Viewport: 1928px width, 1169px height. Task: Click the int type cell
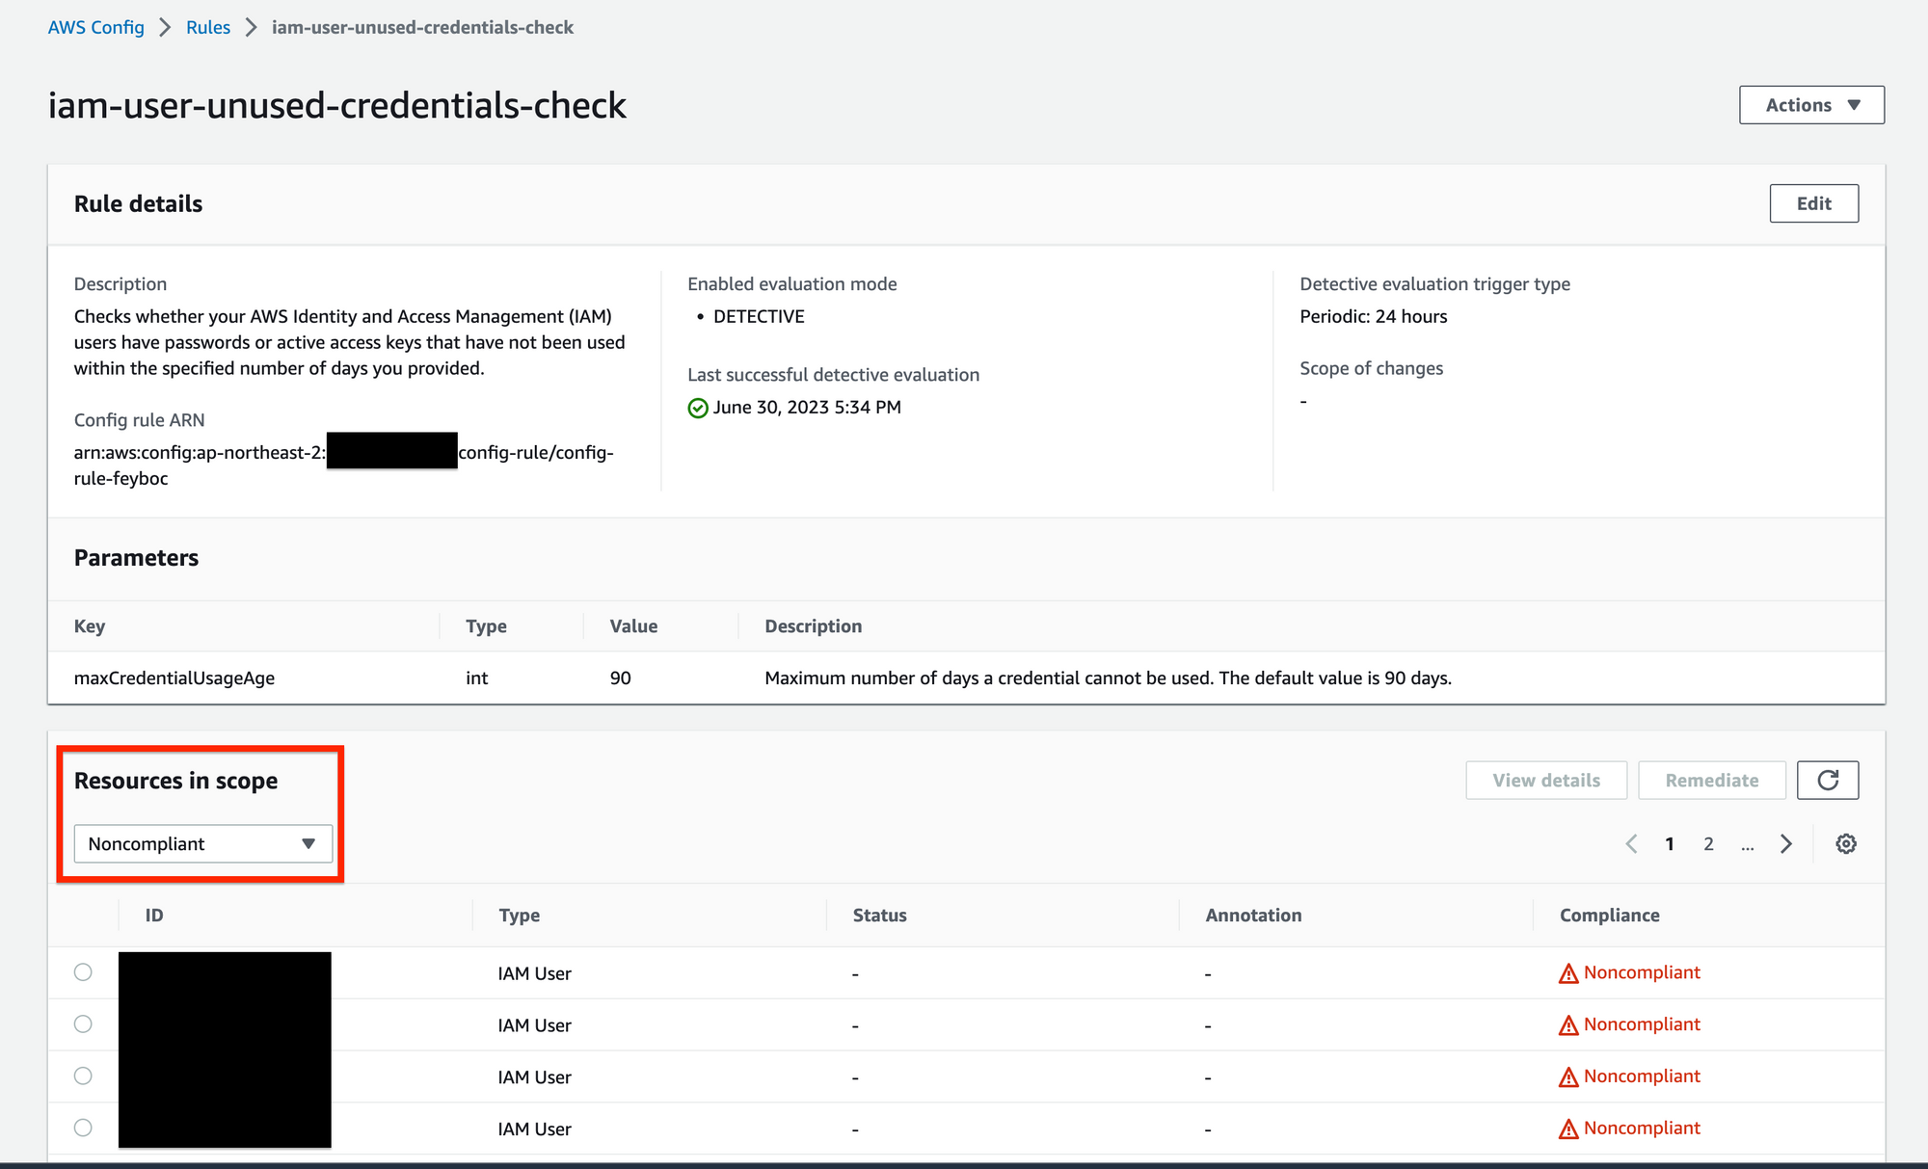click(476, 678)
